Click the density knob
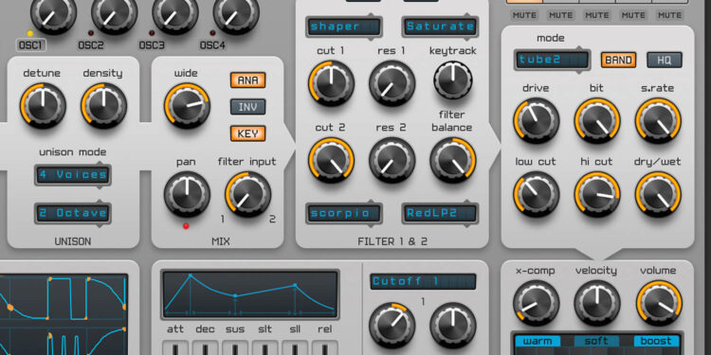Image resolution: width=711 pixels, height=355 pixels. pyautogui.click(x=104, y=105)
